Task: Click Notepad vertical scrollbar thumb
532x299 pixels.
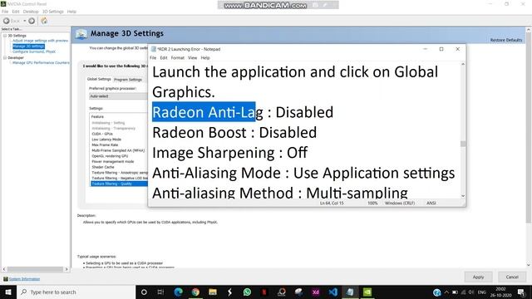Action: click(x=463, y=144)
